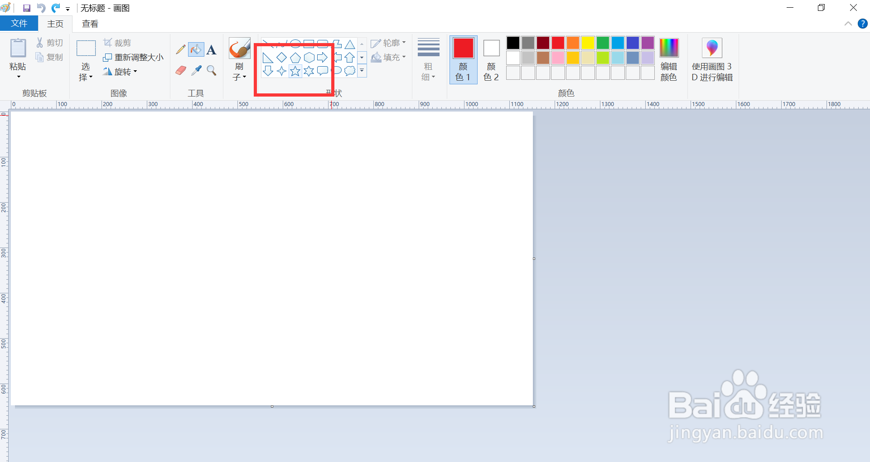Choose the four-point star shape
The image size is (870, 462).
pos(281,71)
